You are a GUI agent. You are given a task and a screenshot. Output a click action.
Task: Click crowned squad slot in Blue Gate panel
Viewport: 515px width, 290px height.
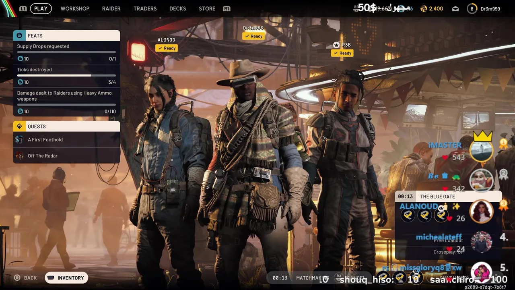tap(441, 215)
